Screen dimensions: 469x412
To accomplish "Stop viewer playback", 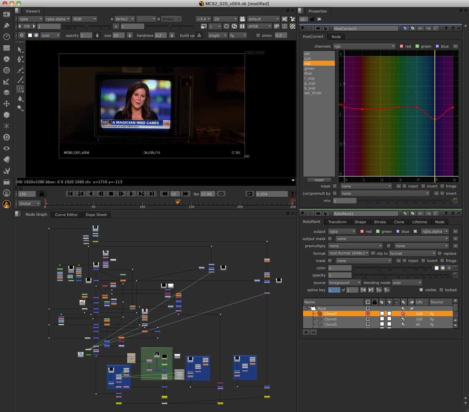I will pos(111,194).
